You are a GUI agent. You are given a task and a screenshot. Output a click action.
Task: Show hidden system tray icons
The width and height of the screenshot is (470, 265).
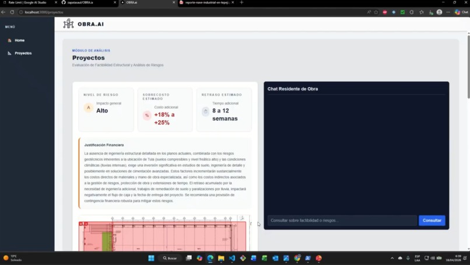coord(392,258)
